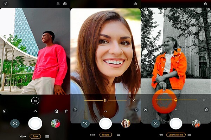Open the last photo thumbnail in Retrato screen
This screenshot has height=140, width=211.
(126, 123)
